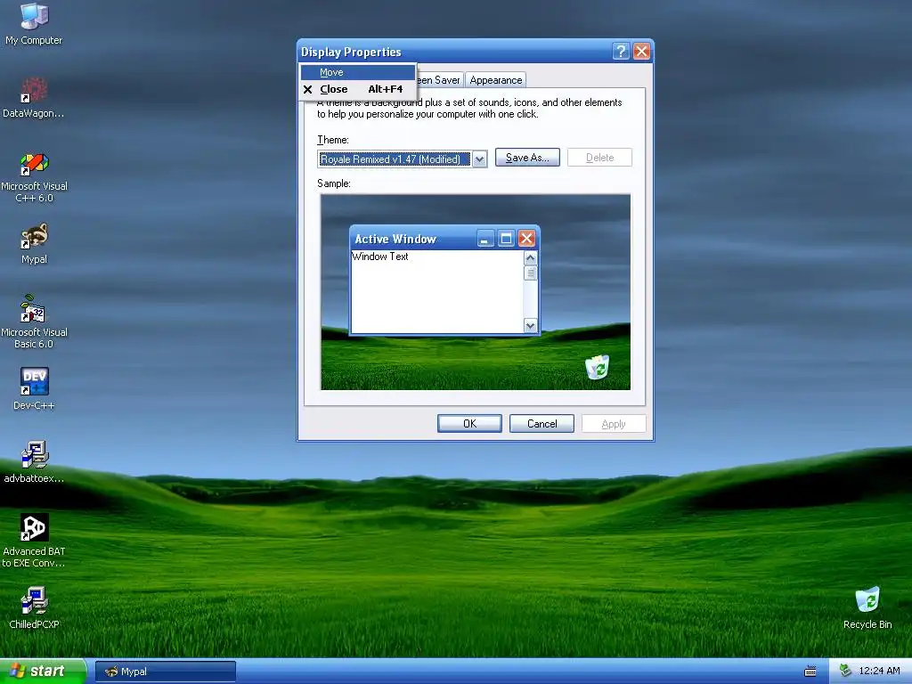Click the Mypal taskbar button

165,672
